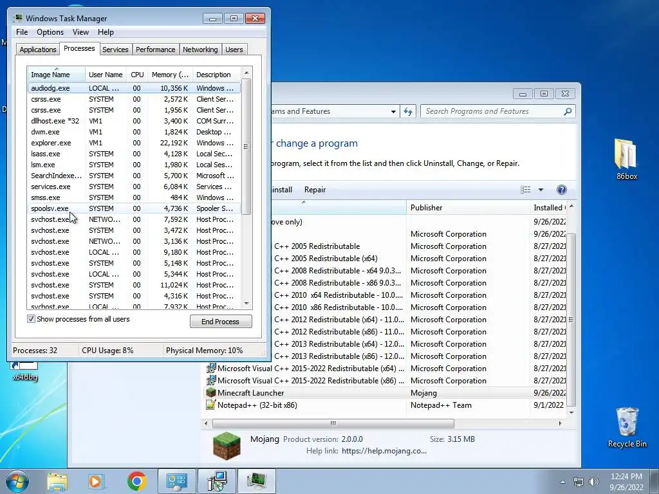659x494 pixels.
Task: Open the view options dropdown arrow
Action: click(541, 190)
